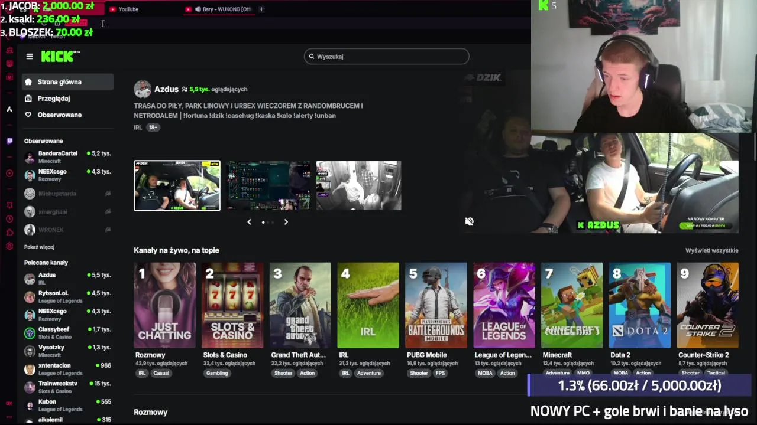Image resolution: width=757 pixels, height=425 pixels.
Task: Open a new browser tab with the plus
Action: click(x=261, y=9)
